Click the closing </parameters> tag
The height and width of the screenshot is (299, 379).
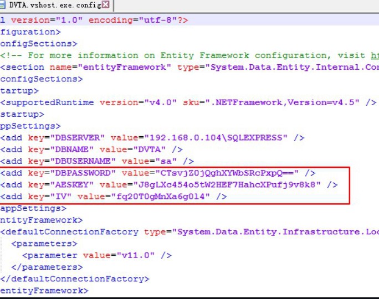[x=47, y=267]
